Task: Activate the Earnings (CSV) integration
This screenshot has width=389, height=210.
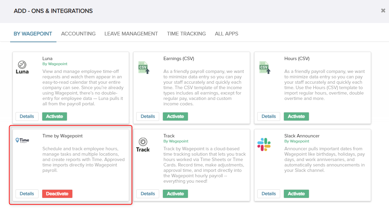Action: pos(175,116)
